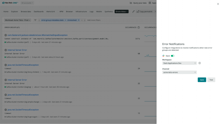Viewport: 221px width, 124px height.
Task: Switch to the Browser tab
Action: click(69, 12)
